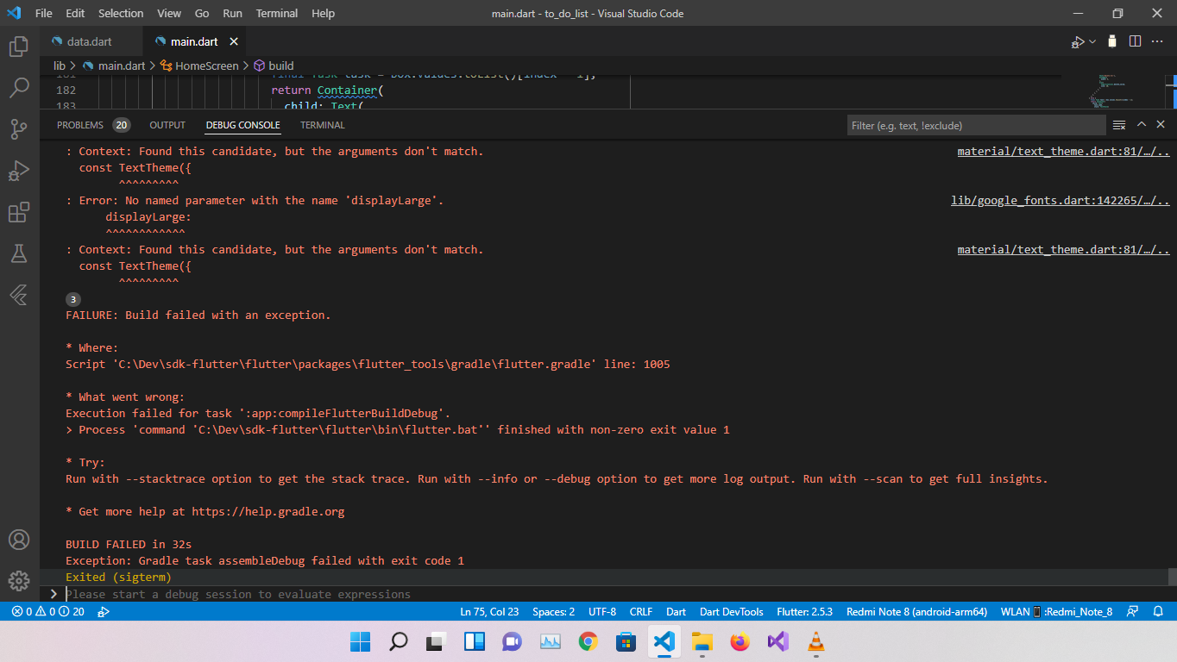Open the Go menu
The image size is (1177, 662).
click(202, 13)
